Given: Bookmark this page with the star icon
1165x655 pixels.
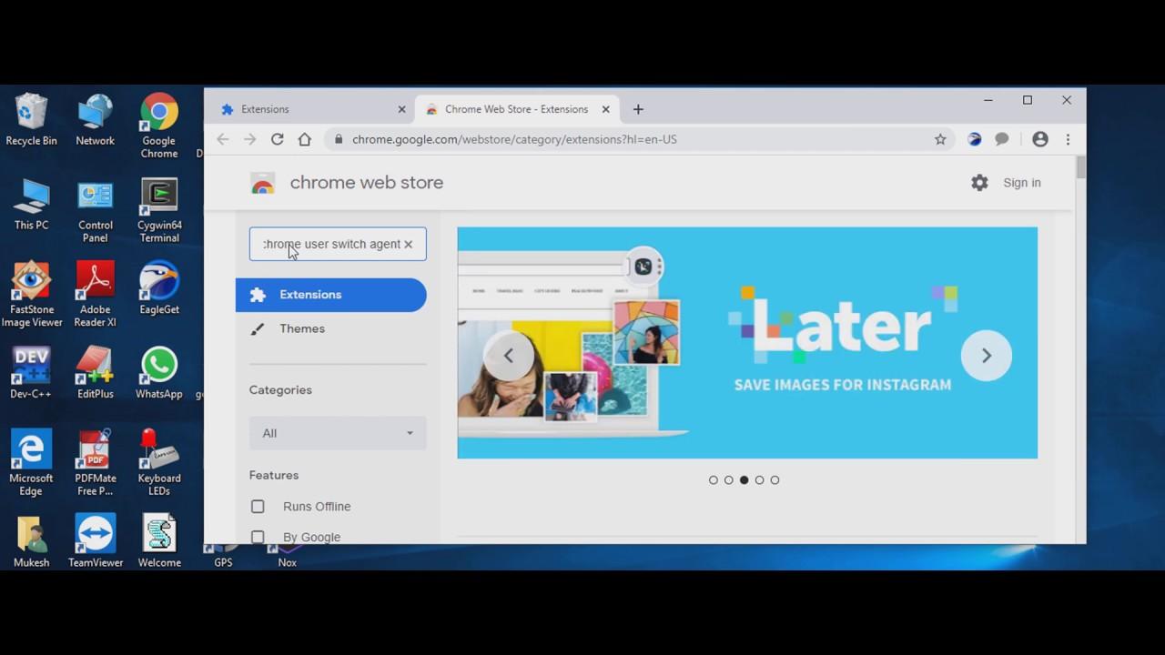Looking at the screenshot, I should 940,139.
